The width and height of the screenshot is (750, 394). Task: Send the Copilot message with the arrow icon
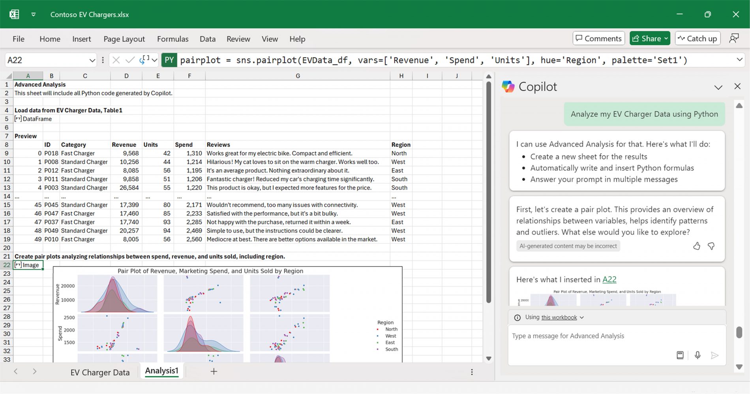click(x=716, y=355)
